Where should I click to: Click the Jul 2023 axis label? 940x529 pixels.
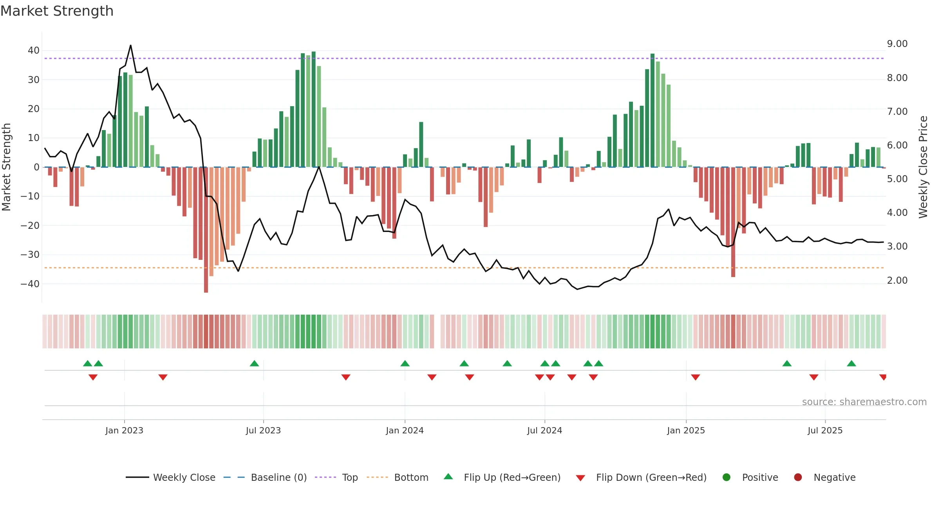pos(263,430)
